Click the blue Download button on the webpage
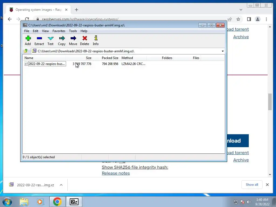Viewport: 276px width, 207px height. click(x=238, y=141)
